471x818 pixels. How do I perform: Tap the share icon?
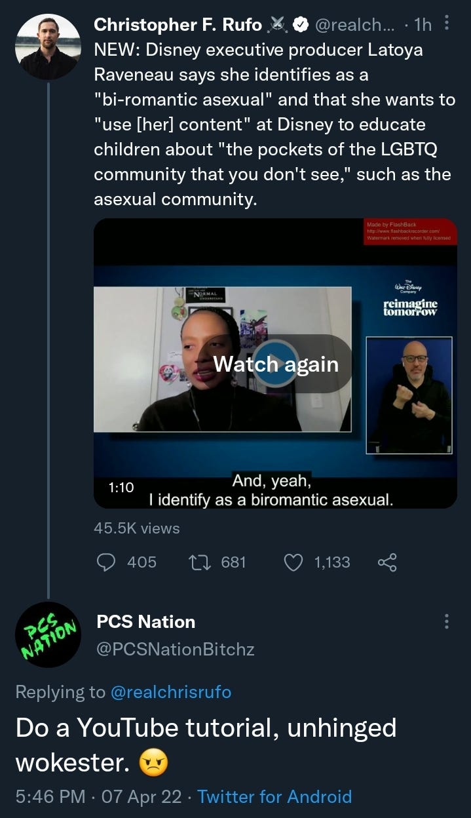pos(387,562)
